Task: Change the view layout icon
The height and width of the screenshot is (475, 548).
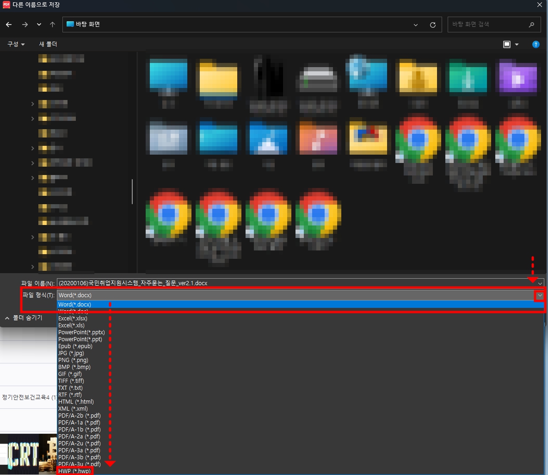Action: [507, 44]
